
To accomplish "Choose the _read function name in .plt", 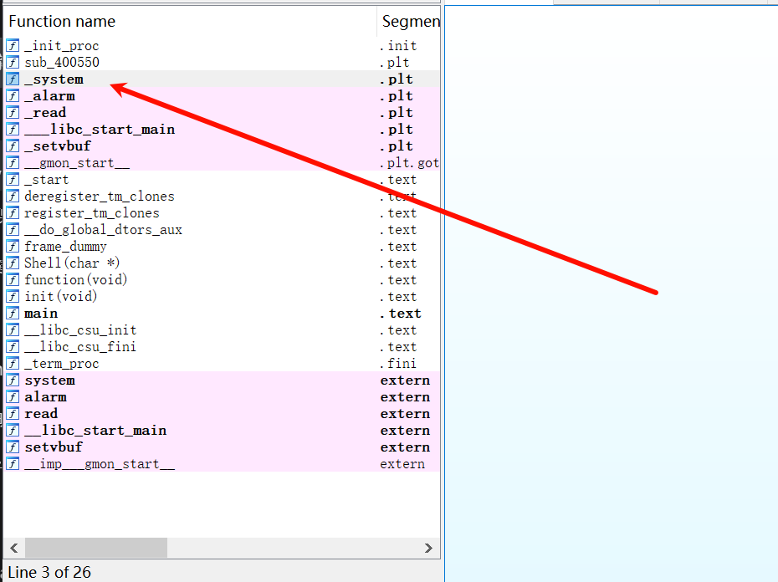I will point(45,113).
